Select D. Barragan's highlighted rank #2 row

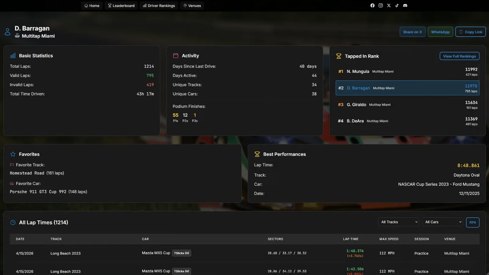coord(407,88)
